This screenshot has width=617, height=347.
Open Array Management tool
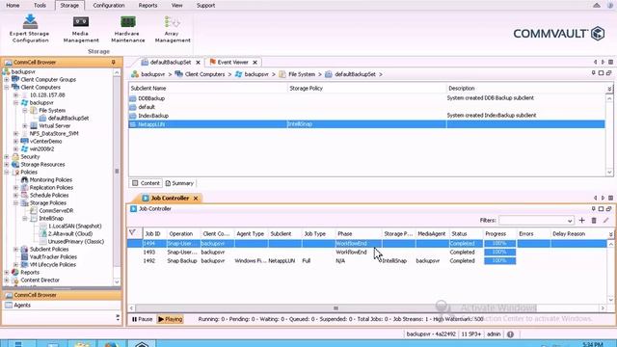pyautogui.click(x=173, y=28)
